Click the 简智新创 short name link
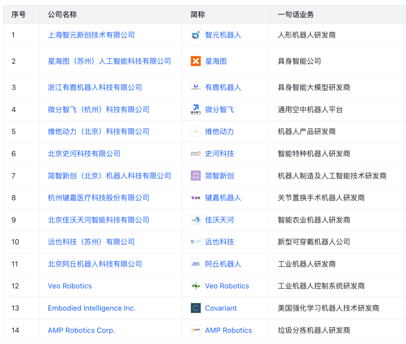Image resolution: width=406 pixels, height=344 pixels. point(219,176)
